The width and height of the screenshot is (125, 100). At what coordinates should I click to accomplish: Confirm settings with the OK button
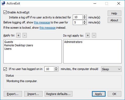pos(114,94)
